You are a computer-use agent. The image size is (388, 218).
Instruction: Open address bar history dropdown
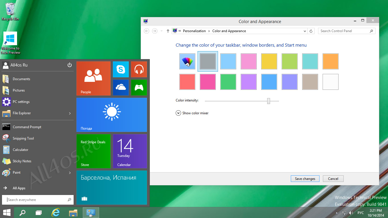[305, 31]
